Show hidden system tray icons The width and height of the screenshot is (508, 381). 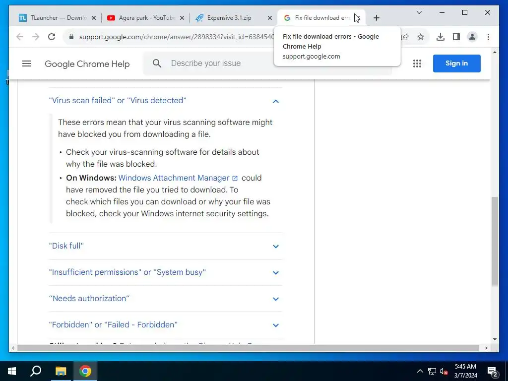click(x=420, y=371)
